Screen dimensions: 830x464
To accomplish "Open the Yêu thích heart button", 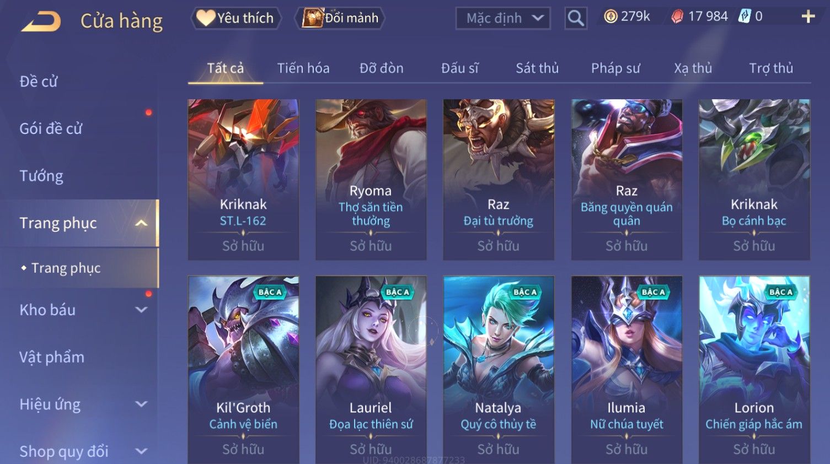I will 236,18.
